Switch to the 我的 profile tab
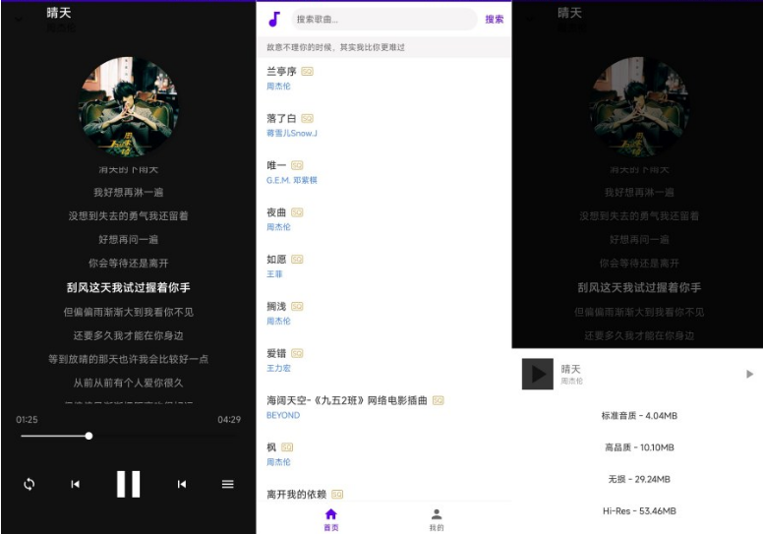This screenshot has width=763, height=534. click(x=437, y=519)
